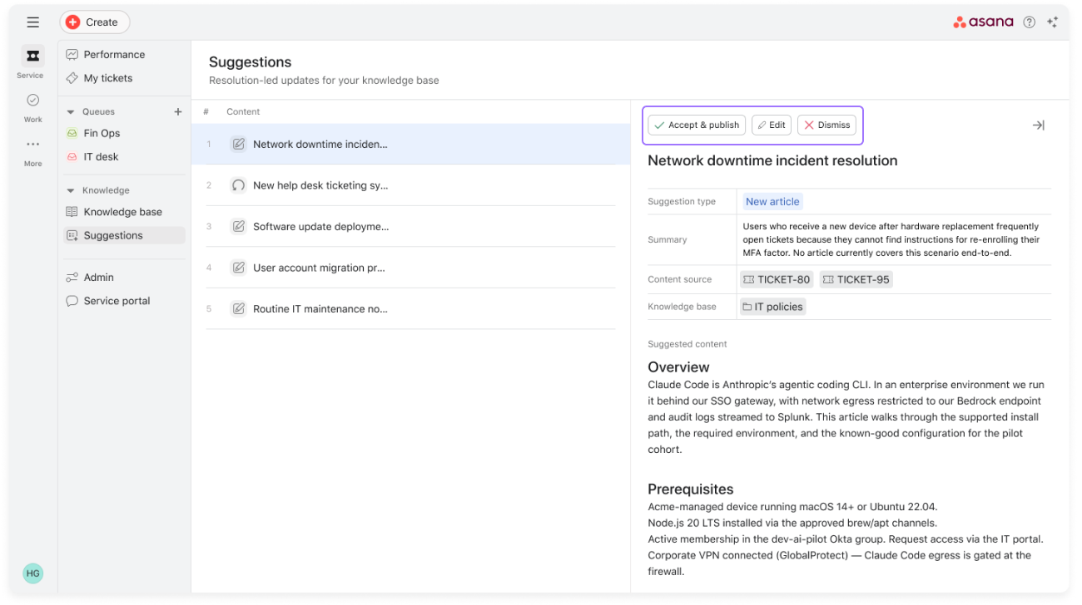Click the Accept & publish button

coord(697,125)
